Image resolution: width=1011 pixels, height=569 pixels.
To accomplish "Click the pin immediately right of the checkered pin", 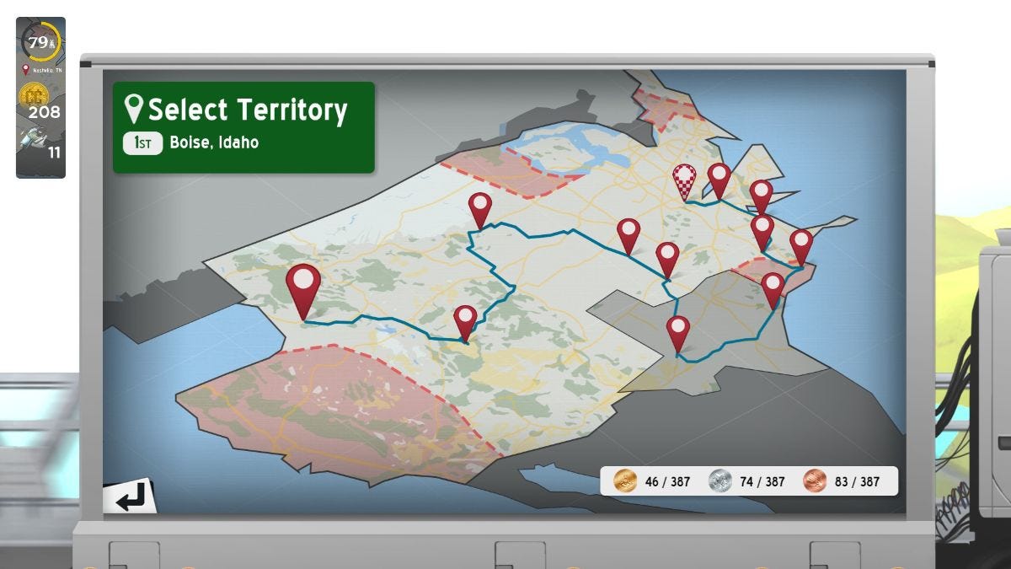I will click(x=719, y=181).
